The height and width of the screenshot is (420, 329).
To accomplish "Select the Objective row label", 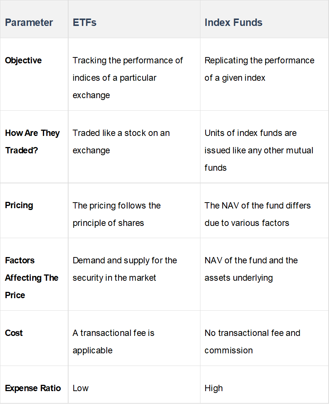I will click(23, 60).
